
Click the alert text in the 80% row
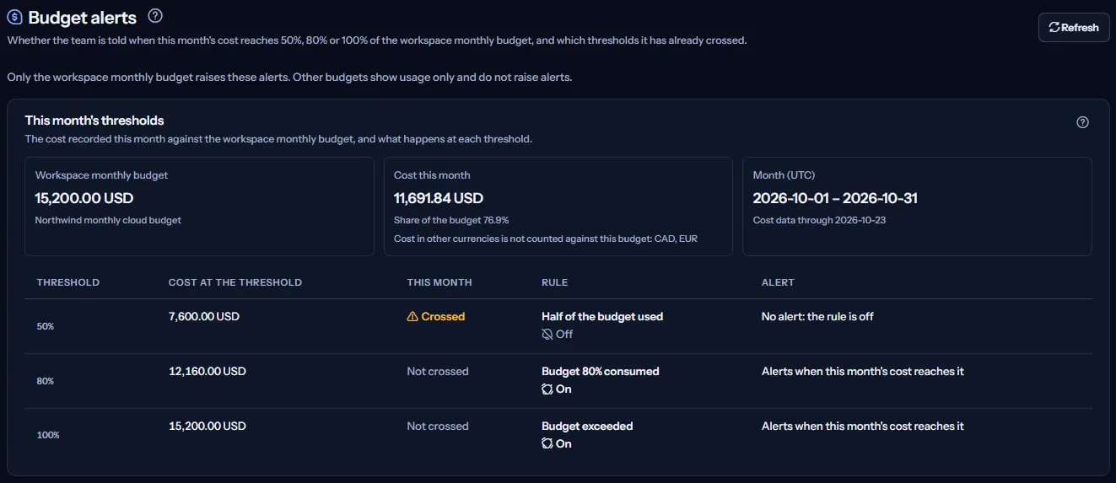[863, 372]
